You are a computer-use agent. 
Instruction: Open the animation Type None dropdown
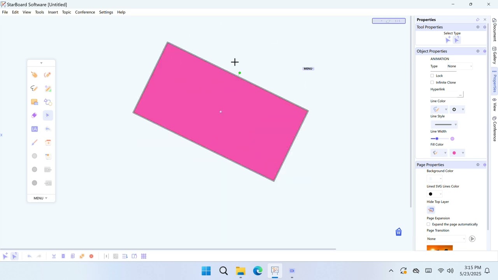tap(459, 66)
